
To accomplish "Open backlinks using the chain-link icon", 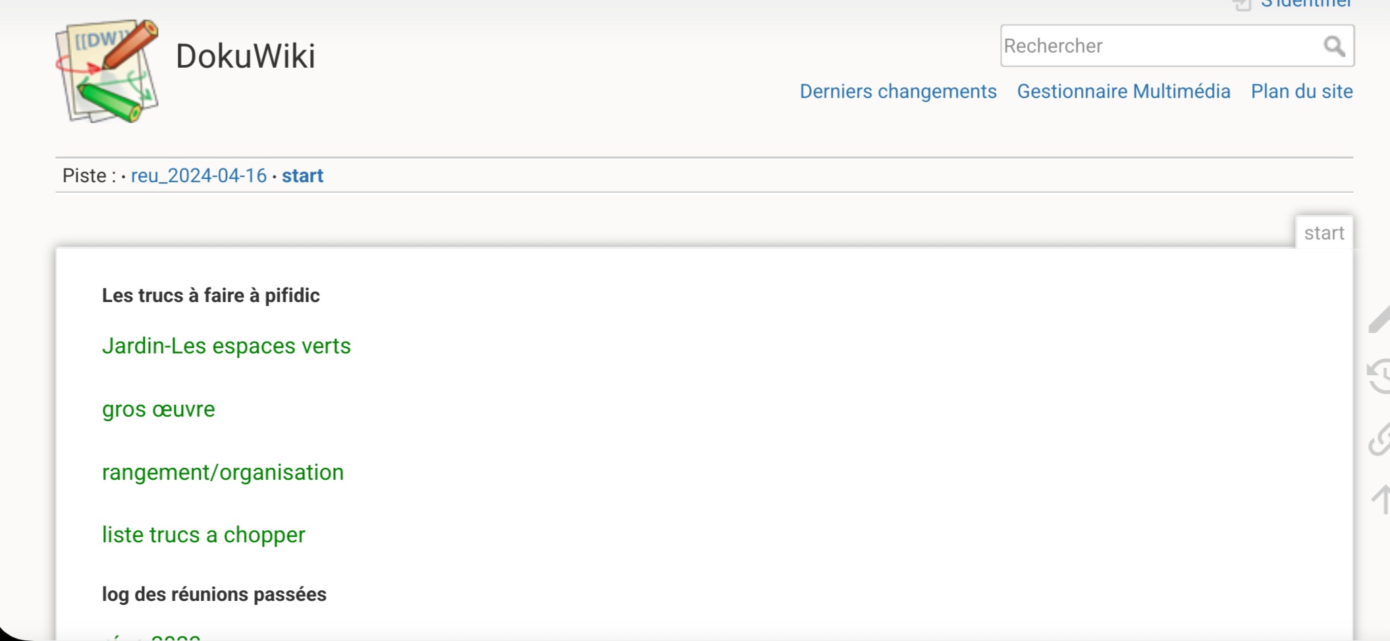I will [x=1379, y=440].
